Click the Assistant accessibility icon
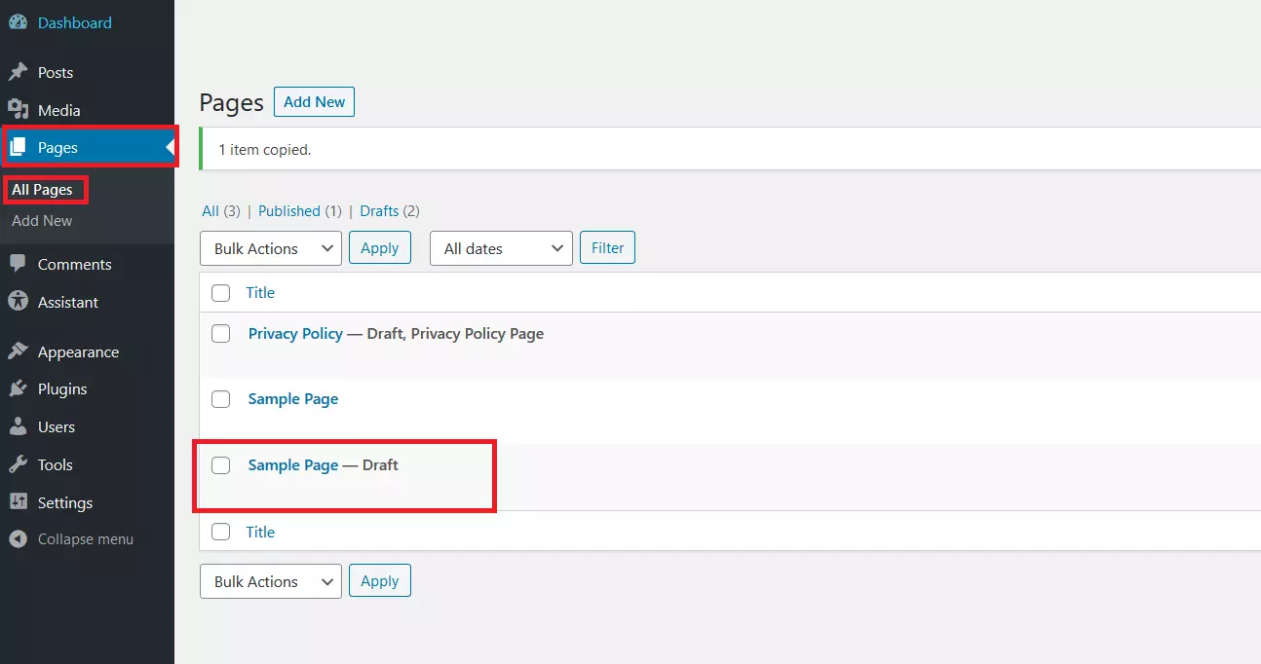1261x664 pixels. coord(18,302)
